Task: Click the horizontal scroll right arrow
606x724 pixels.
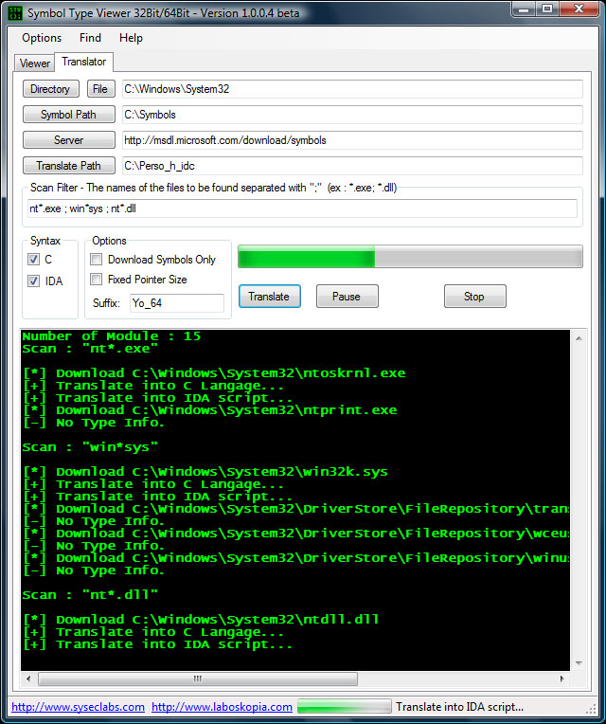Action: (562, 679)
